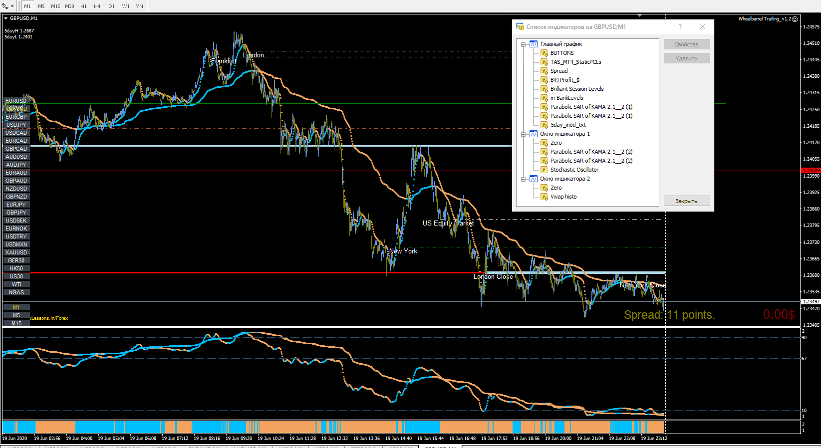This screenshot has height=448, width=821.
Task: Switch to the H4 timeframe tab
Action: 97,6
